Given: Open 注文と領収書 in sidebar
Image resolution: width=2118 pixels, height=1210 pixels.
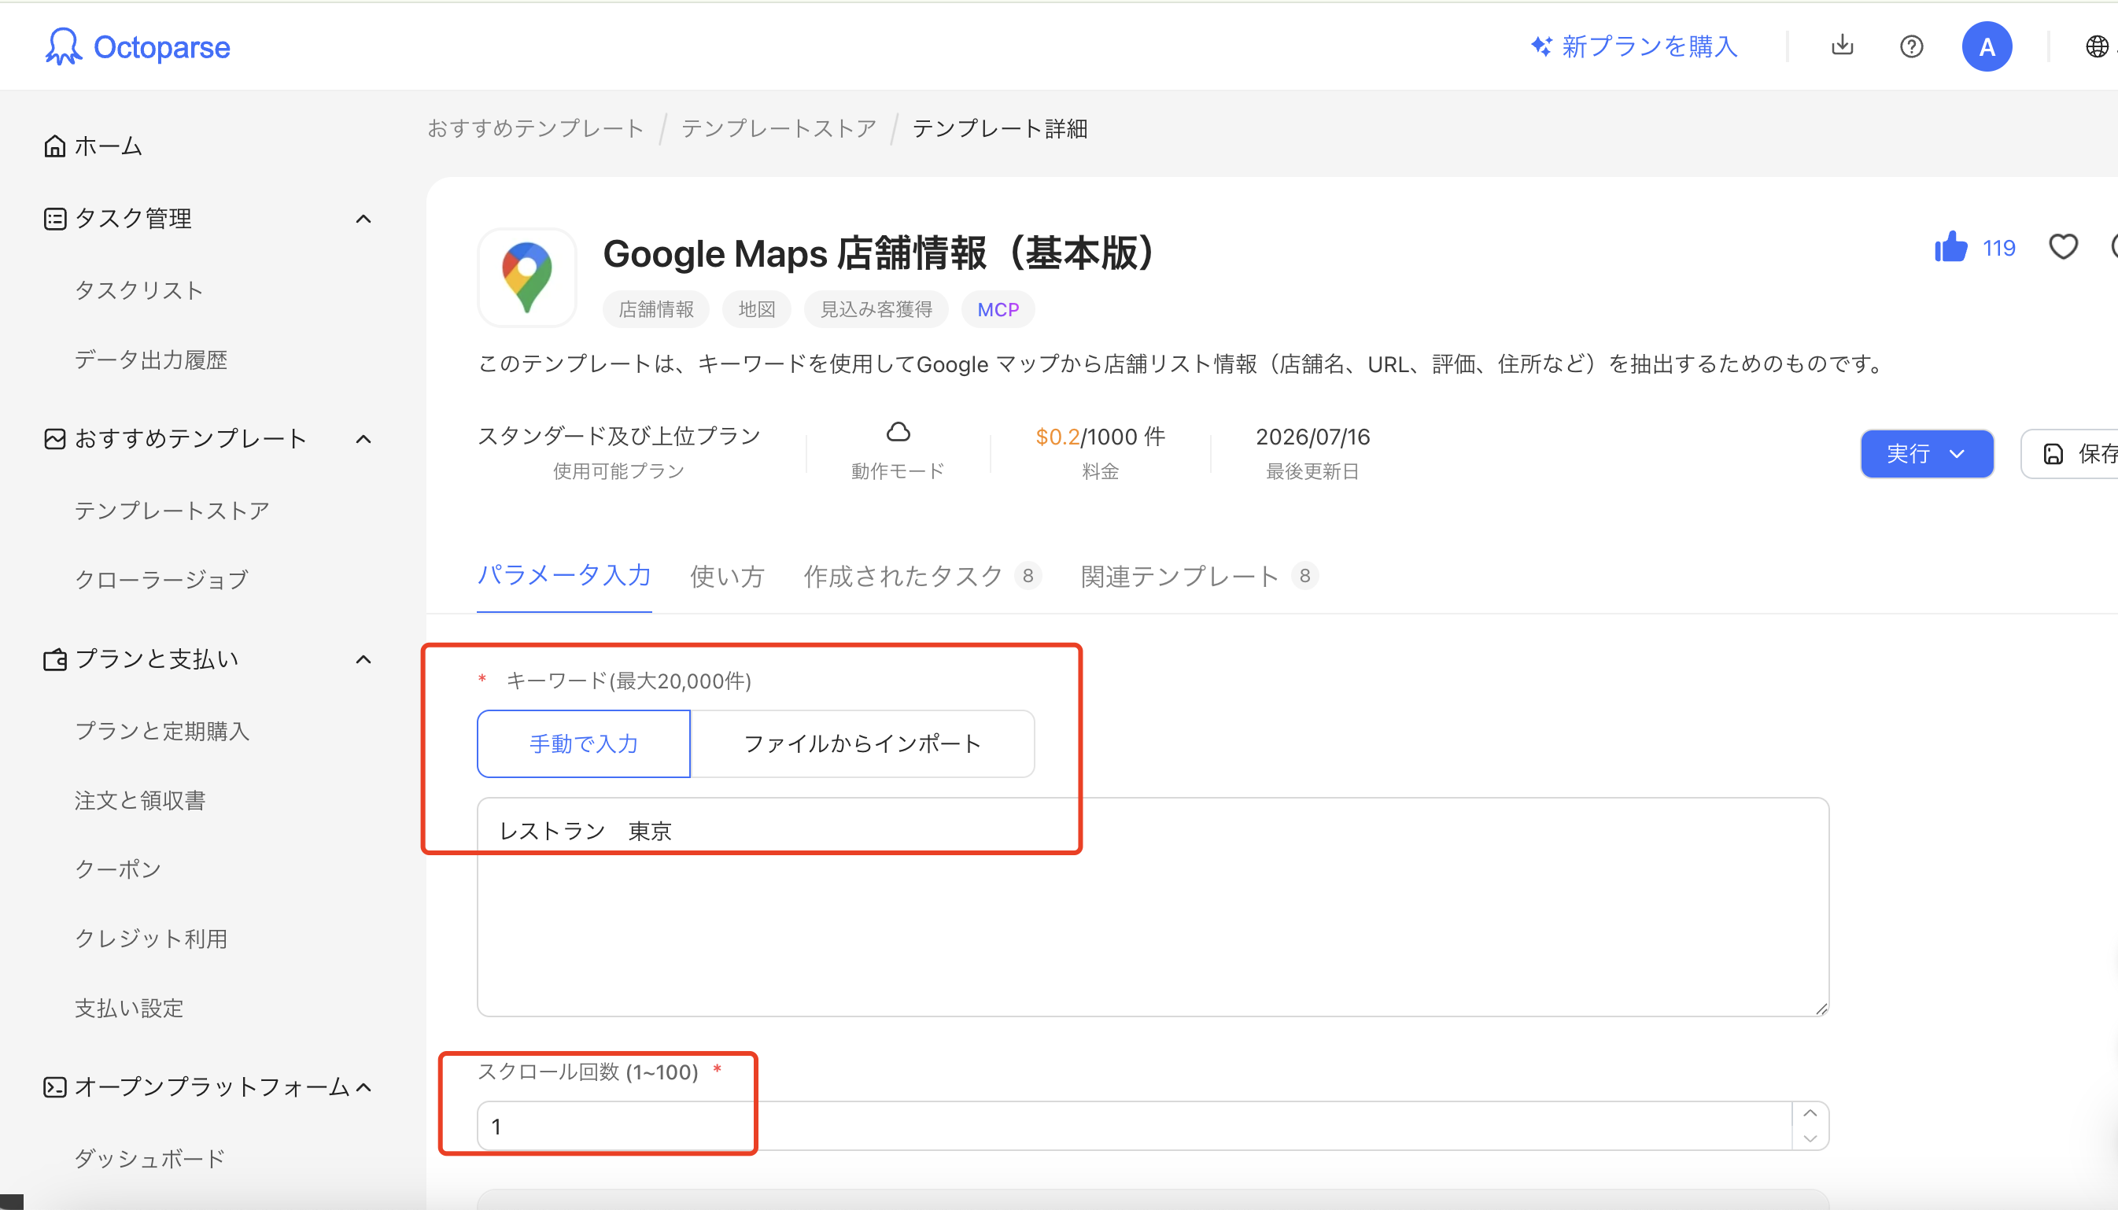Looking at the screenshot, I should (x=140, y=800).
